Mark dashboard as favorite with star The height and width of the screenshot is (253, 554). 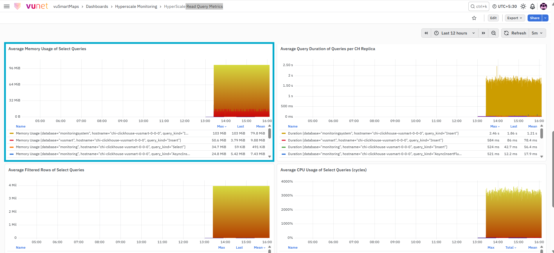[474, 18]
